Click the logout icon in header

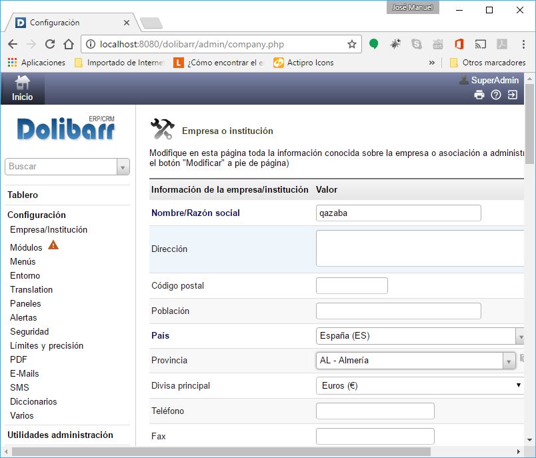tap(513, 95)
